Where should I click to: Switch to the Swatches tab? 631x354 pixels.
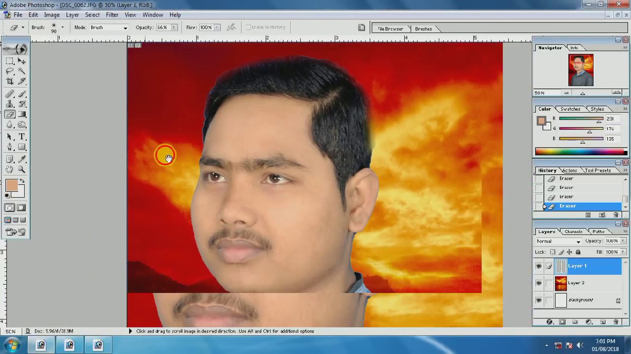click(570, 109)
